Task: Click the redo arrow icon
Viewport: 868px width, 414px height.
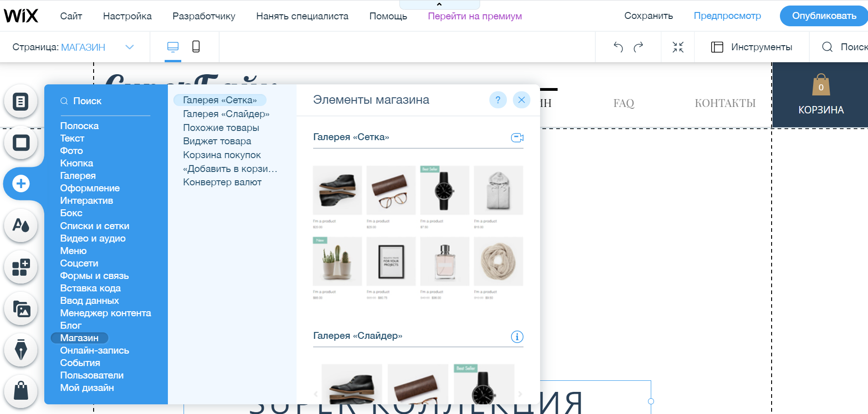Action: click(638, 47)
